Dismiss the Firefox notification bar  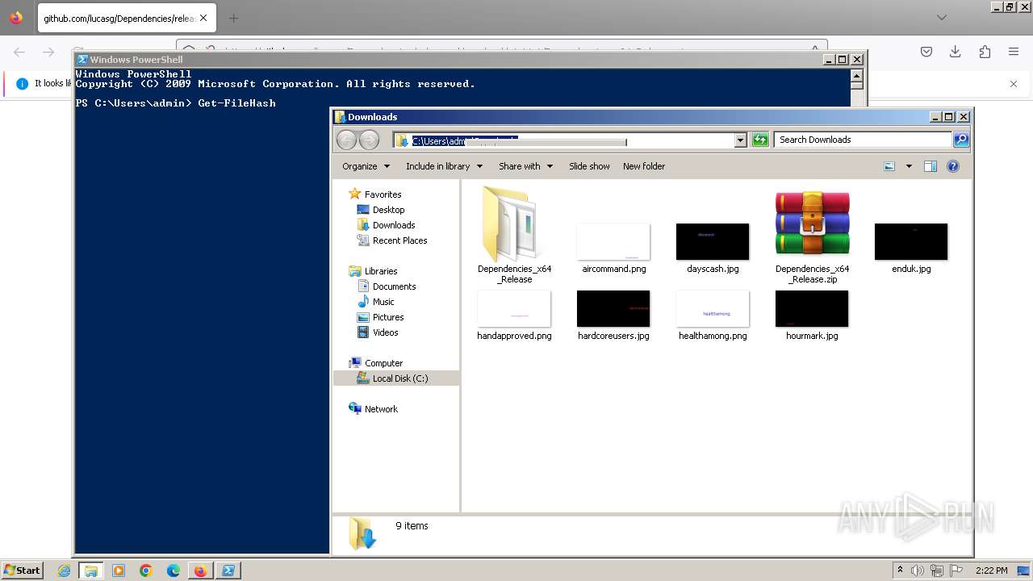pos(1014,84)
